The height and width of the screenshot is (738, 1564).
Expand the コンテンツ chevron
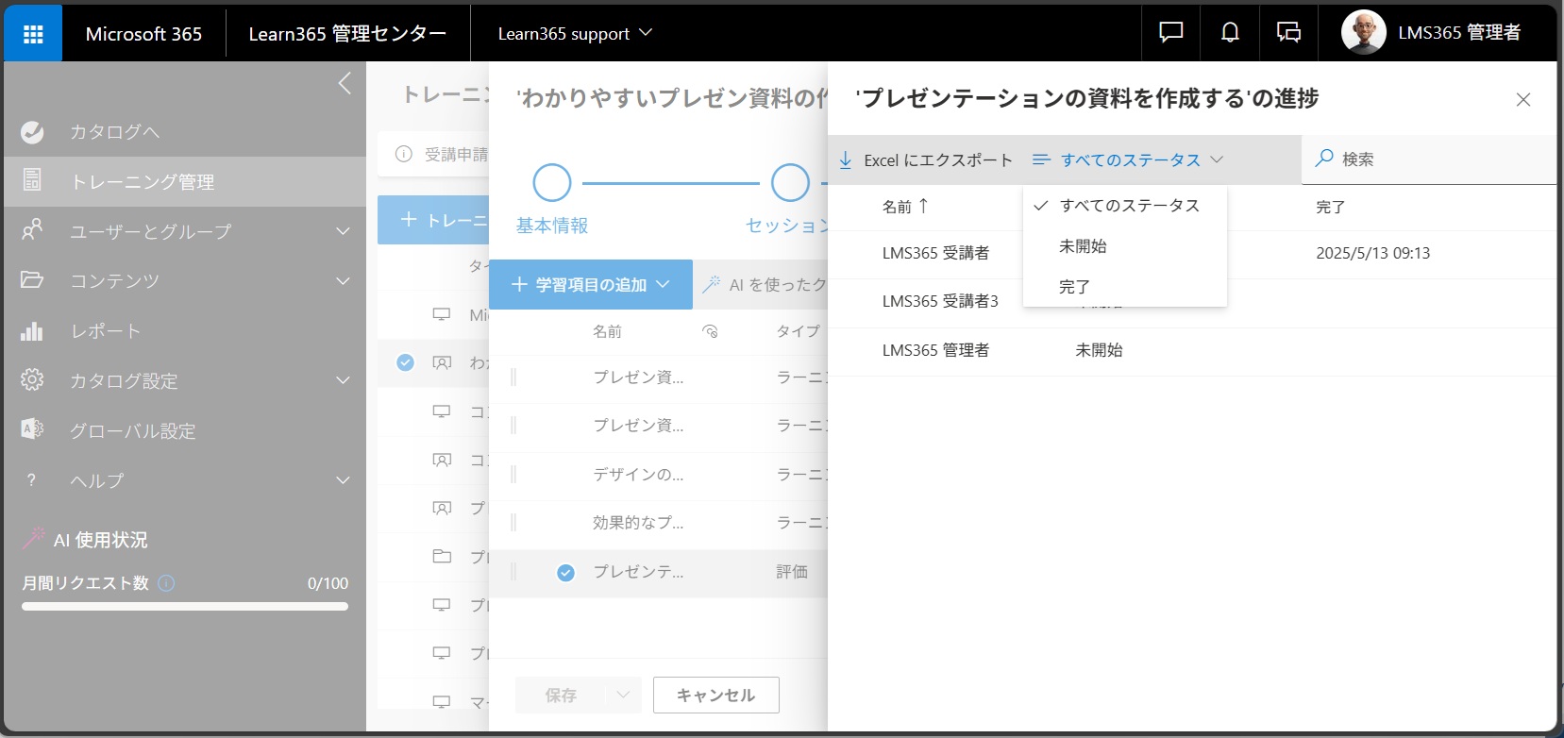click(x=343, y=281)
